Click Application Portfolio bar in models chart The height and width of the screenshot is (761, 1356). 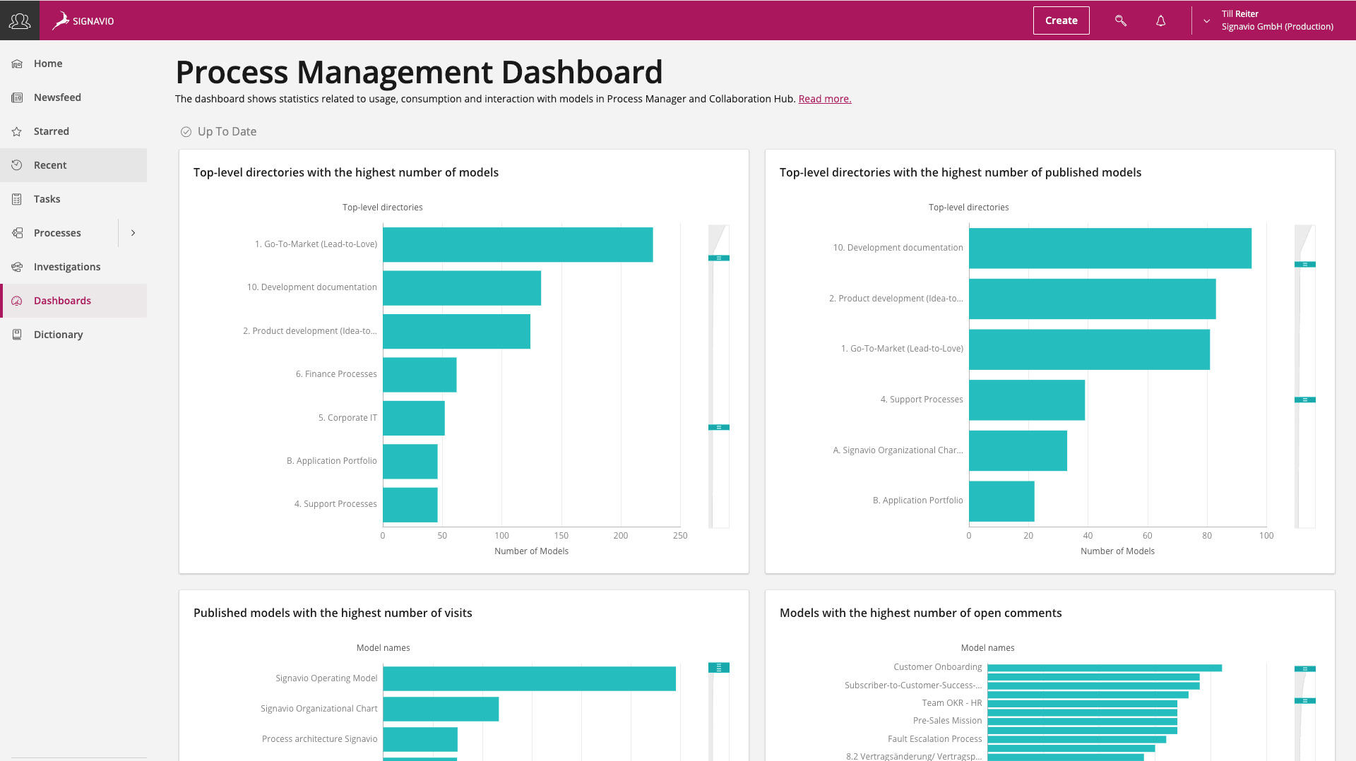pyautogui.click(x=410, y=462)
